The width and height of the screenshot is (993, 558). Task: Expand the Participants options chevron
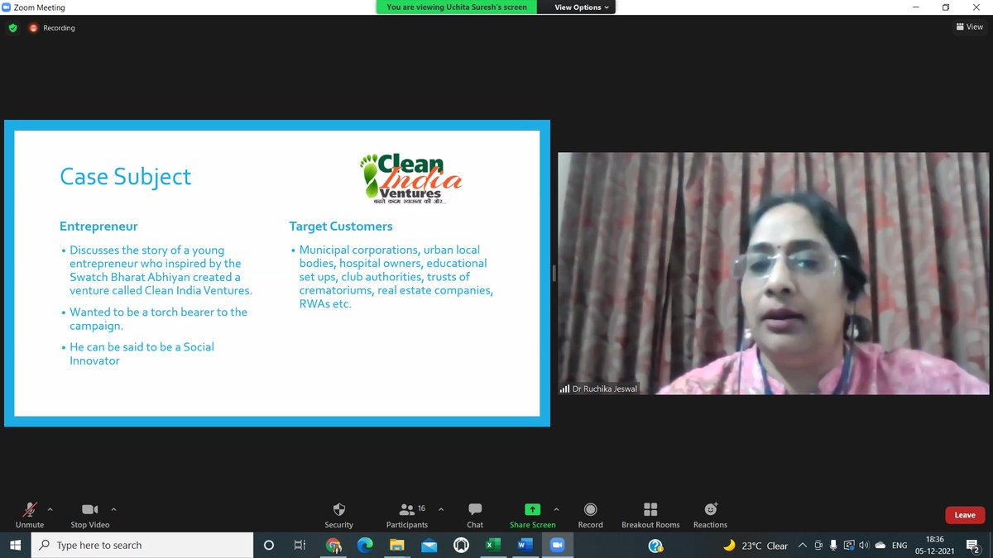(x=440, y=509)
